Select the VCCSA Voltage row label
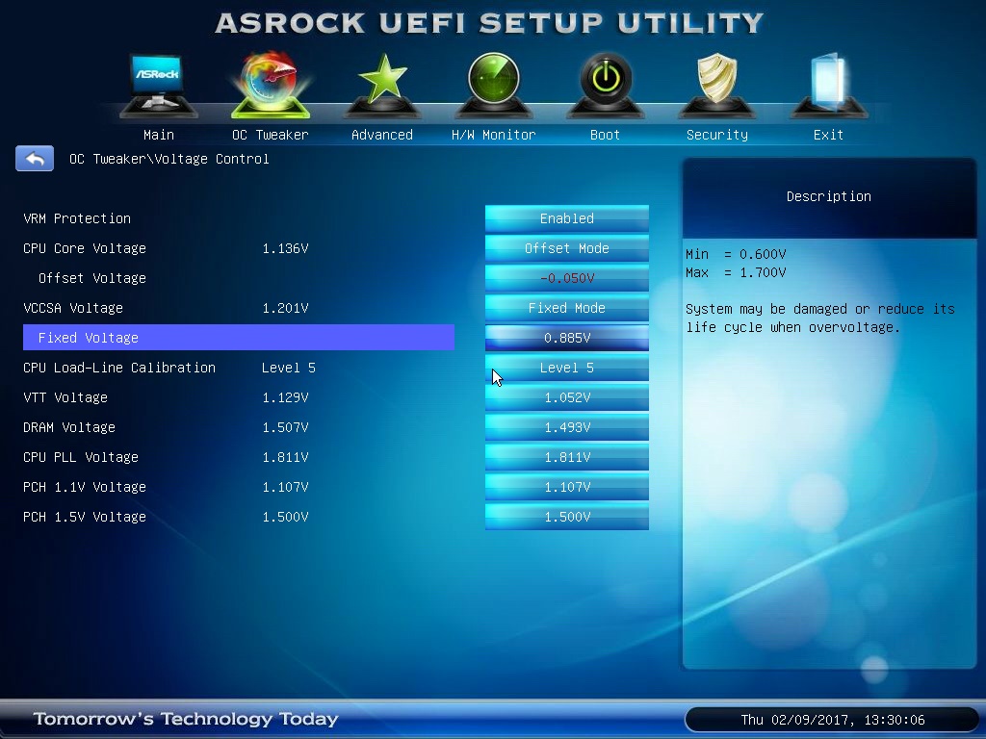 [x=73, y=308]
